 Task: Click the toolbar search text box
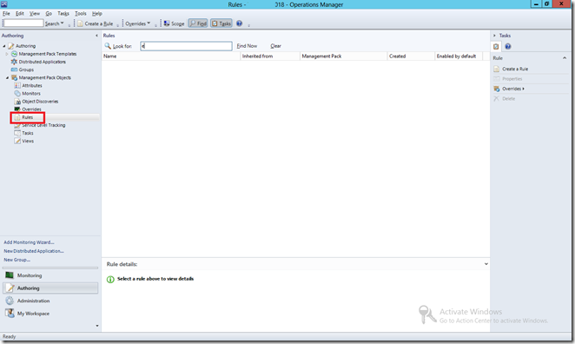[x=23, y=23]
